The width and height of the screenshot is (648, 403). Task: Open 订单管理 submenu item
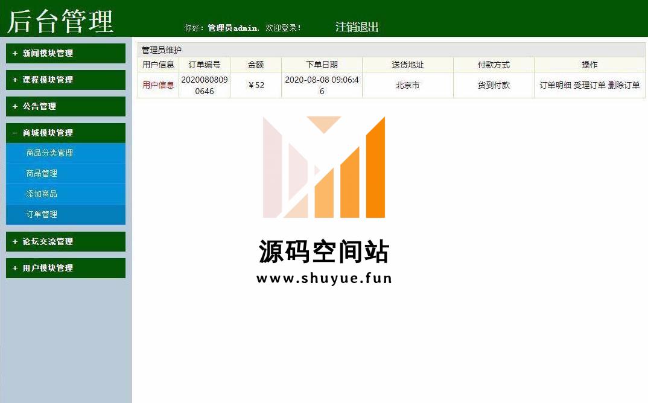[x=66, y=215]
